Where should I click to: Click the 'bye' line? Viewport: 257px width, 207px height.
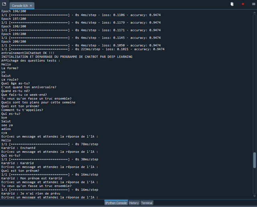(x=4, y=118)
